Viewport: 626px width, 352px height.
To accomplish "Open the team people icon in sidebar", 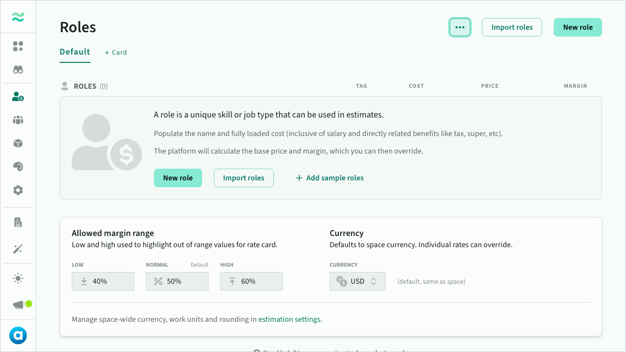I will pos(18,120).
